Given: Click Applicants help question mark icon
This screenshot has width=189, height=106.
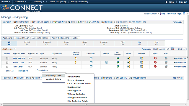Looking at the screenshot, I should coord(15,49).
